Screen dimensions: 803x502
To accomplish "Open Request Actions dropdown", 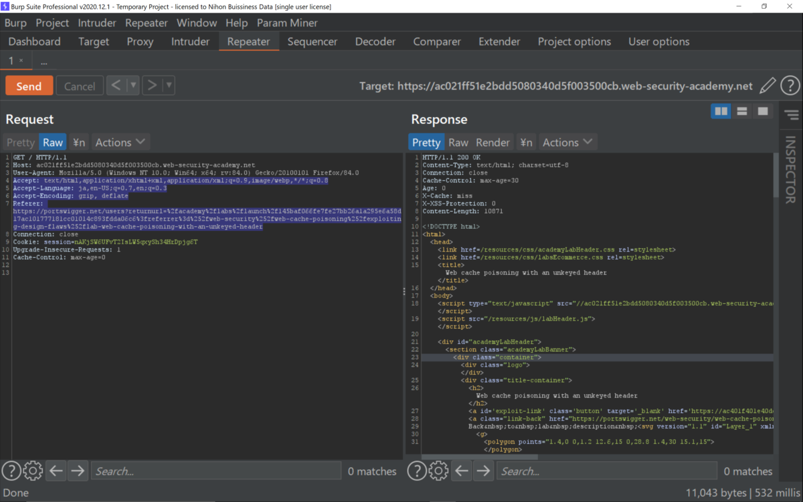I will tap(120, 142).
